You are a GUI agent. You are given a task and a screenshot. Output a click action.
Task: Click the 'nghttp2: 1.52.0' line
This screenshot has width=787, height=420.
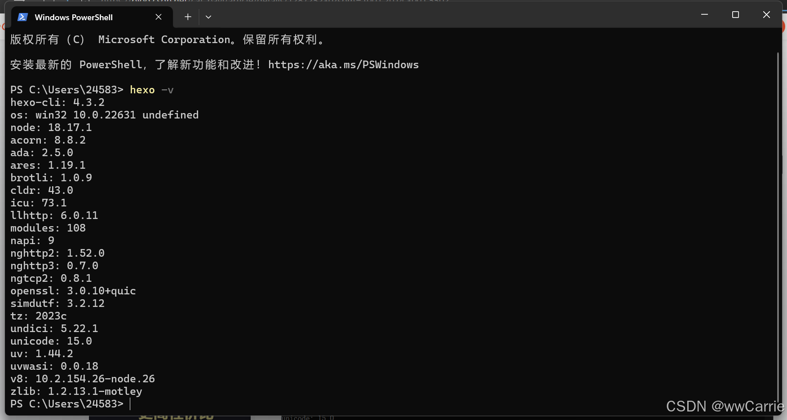pyautogui.click(x=57, y=254)
